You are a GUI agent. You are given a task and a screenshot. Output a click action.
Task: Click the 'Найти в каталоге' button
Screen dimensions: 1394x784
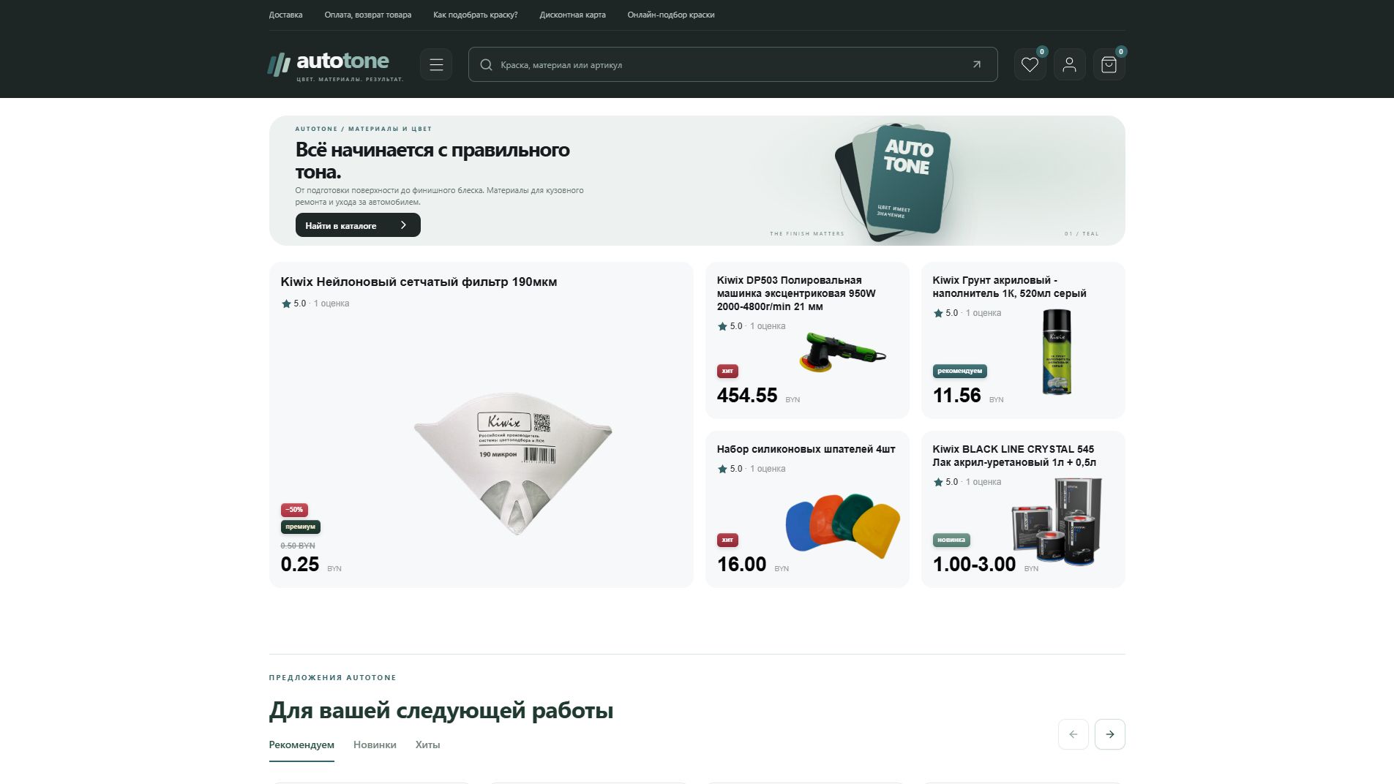pyautogui.click(x=358, y=225)
